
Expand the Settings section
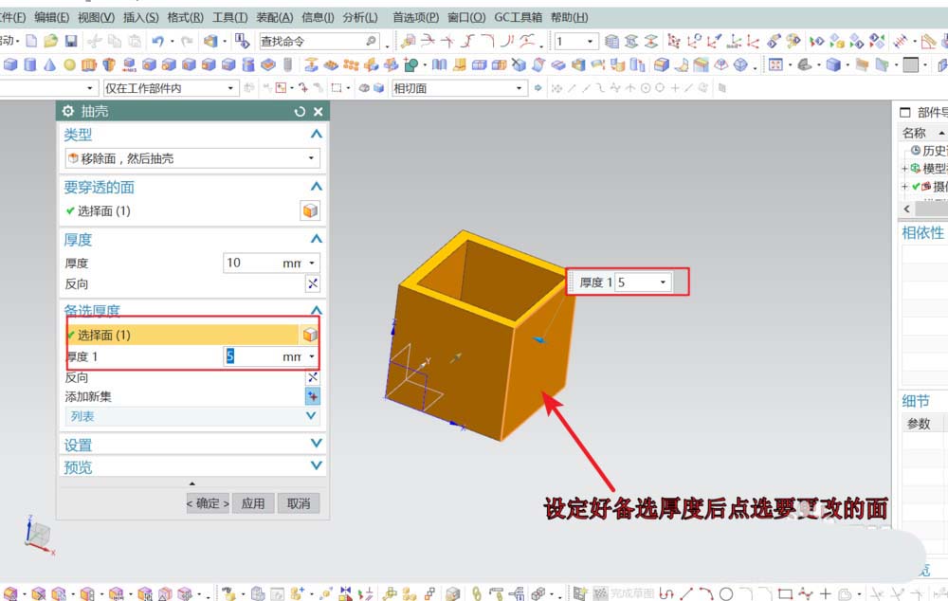(317, 444)
